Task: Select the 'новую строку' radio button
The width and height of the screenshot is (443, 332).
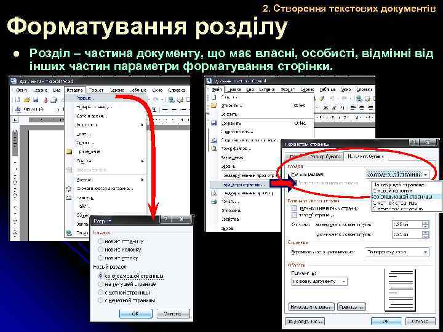Action: coord(100,258)
